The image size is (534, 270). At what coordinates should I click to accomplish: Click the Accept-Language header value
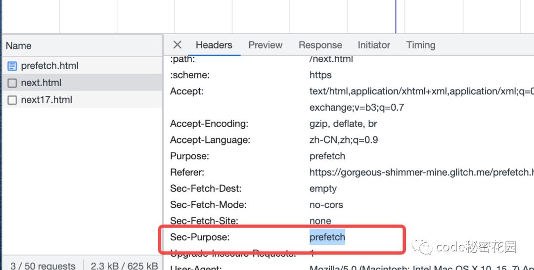pos(344,140)
